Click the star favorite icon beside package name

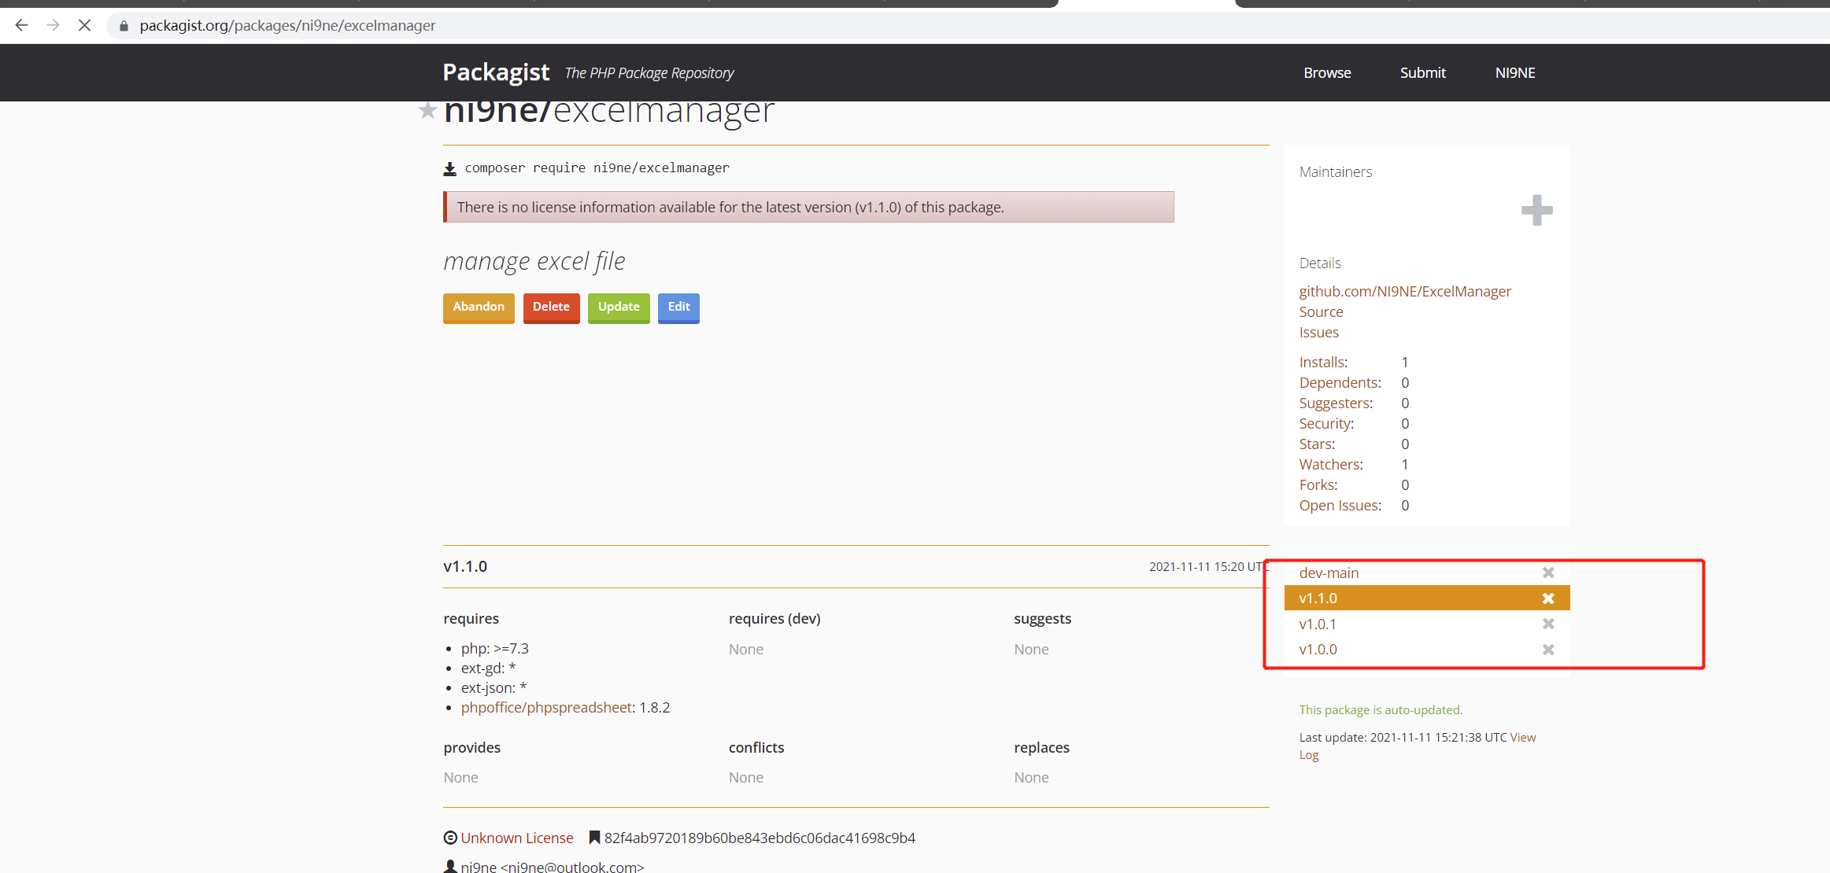pos(427,110)
